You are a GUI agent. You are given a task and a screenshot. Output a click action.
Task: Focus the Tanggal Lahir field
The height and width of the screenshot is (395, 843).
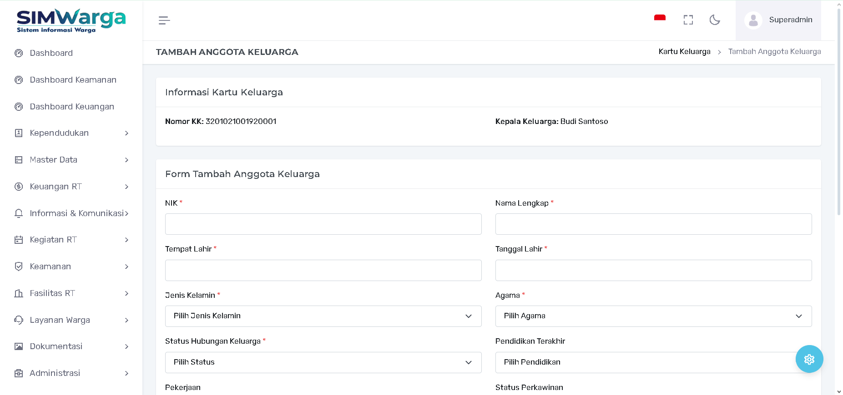pyautogui.click(x=653, y=271)
